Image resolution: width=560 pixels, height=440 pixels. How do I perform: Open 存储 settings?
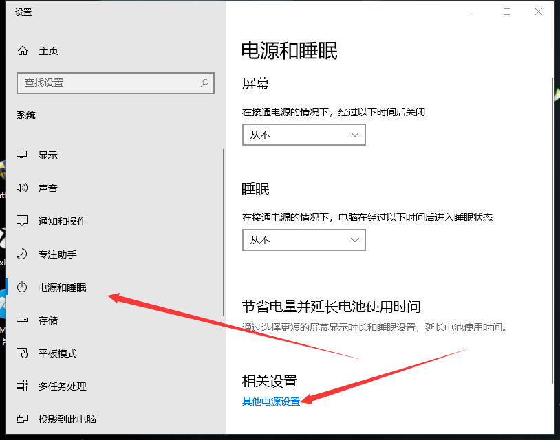click(x=48, y=320)
